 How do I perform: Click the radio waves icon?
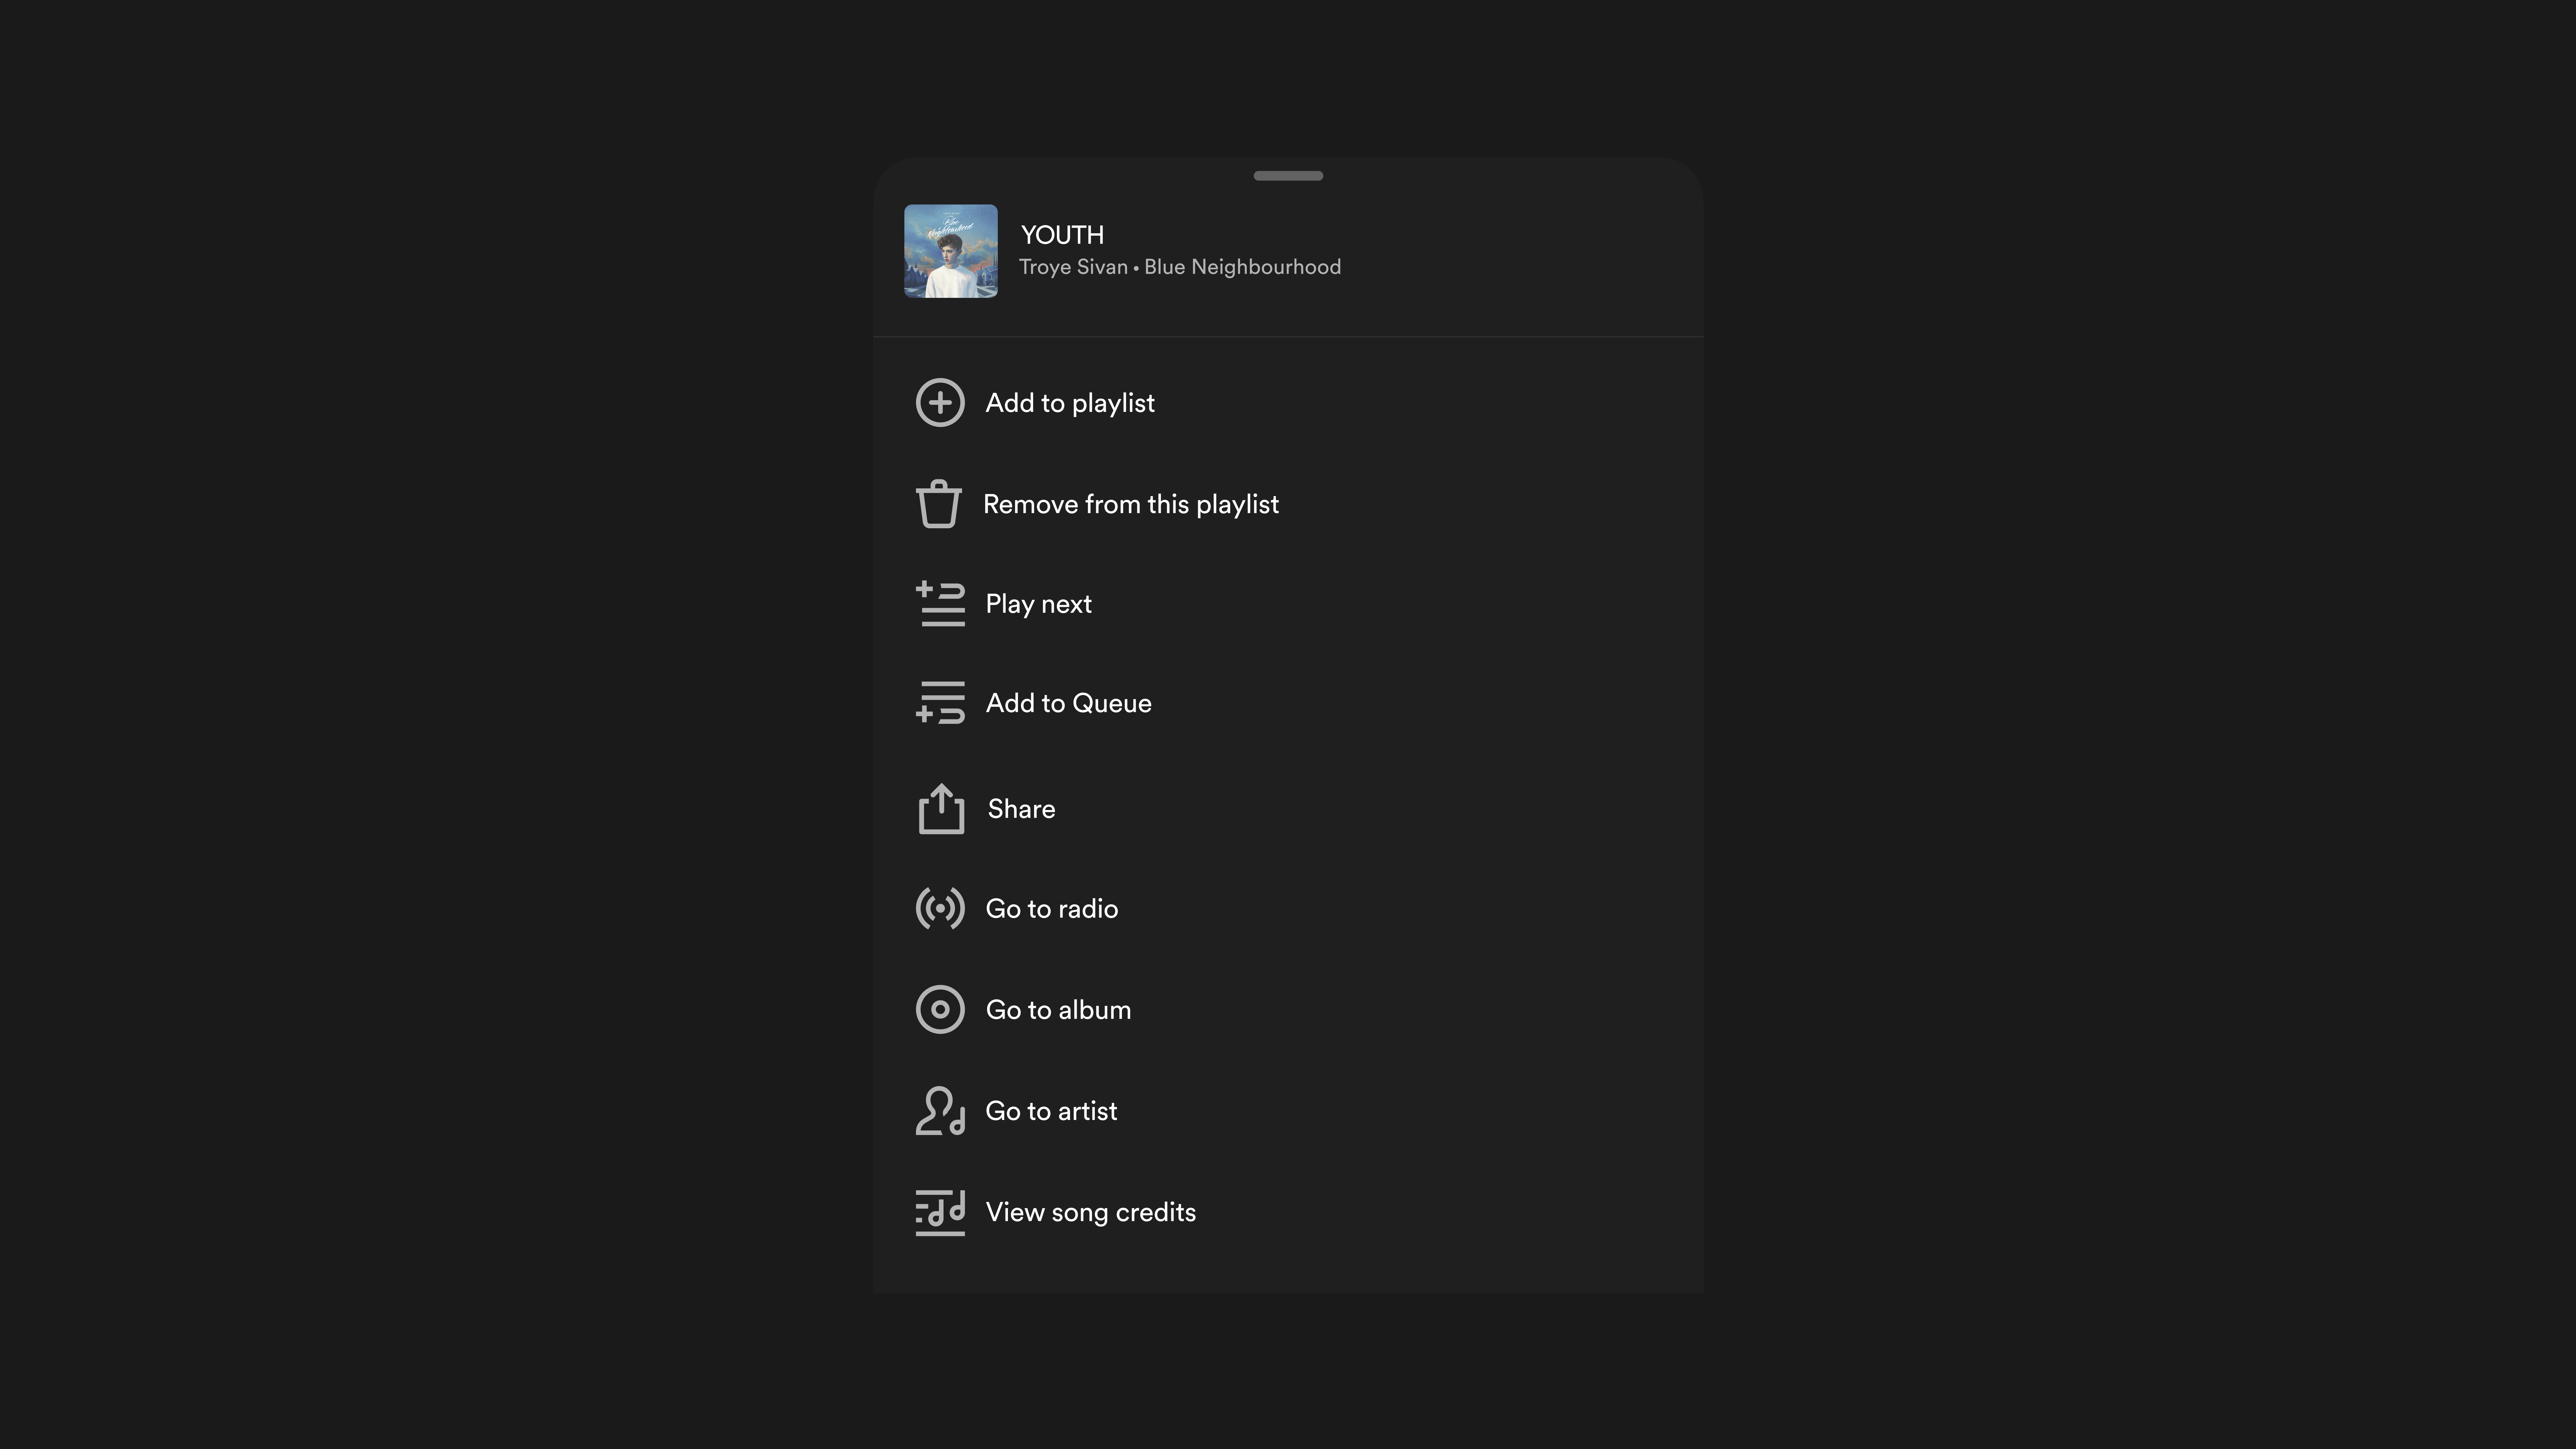(940, 908)
